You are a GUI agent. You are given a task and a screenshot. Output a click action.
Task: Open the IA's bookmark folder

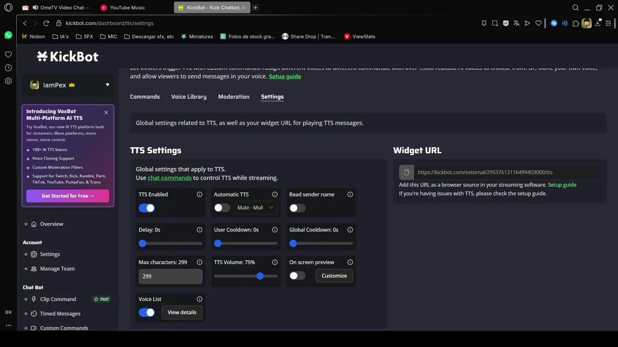pos(60,37)
